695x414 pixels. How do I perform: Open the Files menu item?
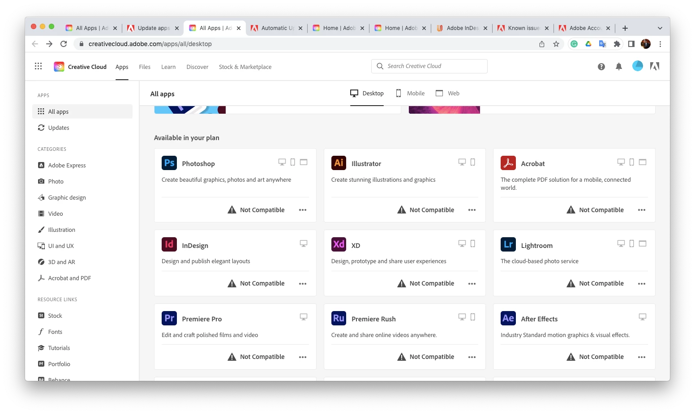pyautogui.click(x=145, y=67)
